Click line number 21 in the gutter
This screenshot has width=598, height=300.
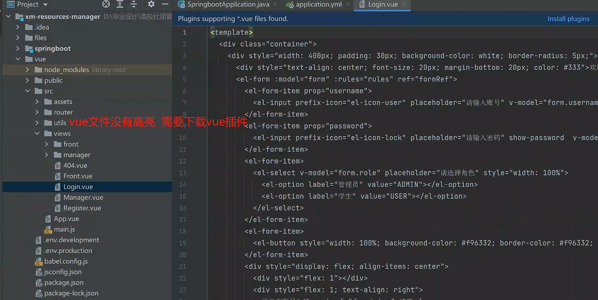pos(183,267)
